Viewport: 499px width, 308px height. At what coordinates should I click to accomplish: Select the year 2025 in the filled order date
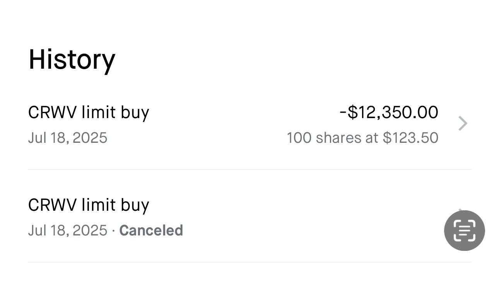90,138
